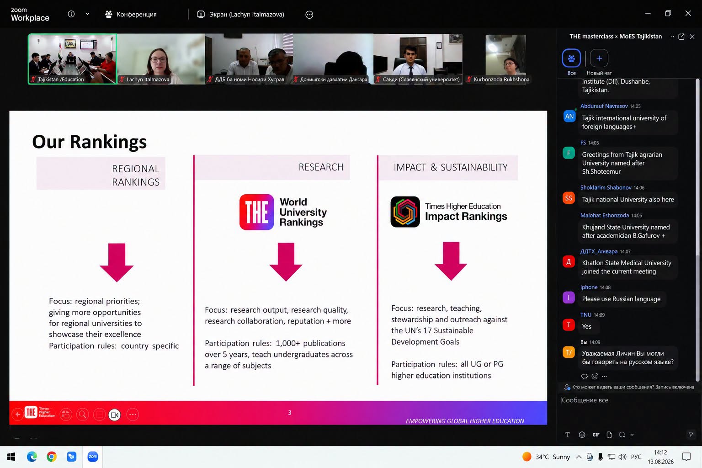The height and width of the screenshot is (468, 702).
Task: Open the sender name Malohat Eshonzoda
Action: pyautogui.click(x=604, y=215)
